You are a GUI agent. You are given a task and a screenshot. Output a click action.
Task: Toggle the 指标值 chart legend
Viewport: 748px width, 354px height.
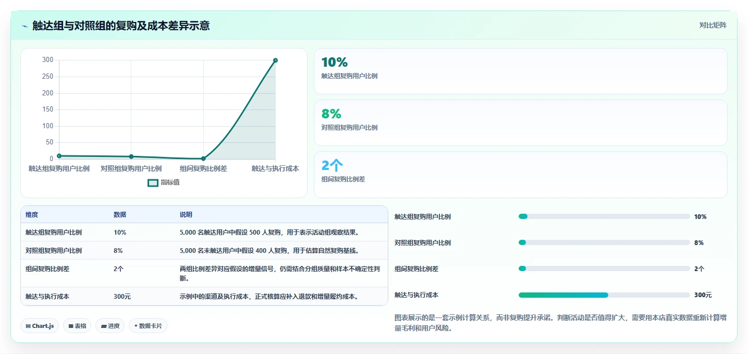(164, 182)
